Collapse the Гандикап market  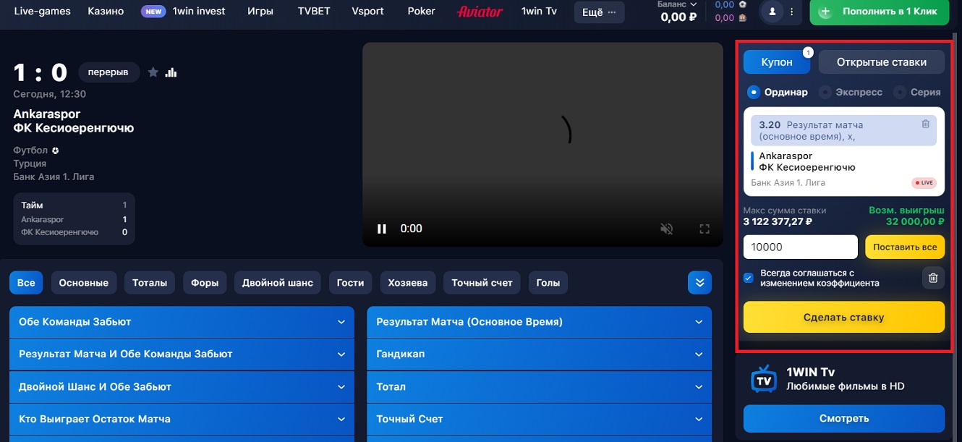click(x=540, y=354)
